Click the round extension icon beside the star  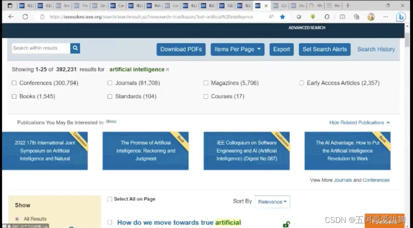point(299,17)
